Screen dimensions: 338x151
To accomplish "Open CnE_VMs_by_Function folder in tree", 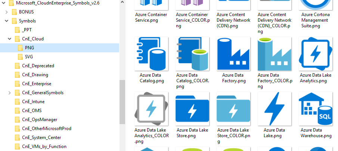I will [44, 147].
